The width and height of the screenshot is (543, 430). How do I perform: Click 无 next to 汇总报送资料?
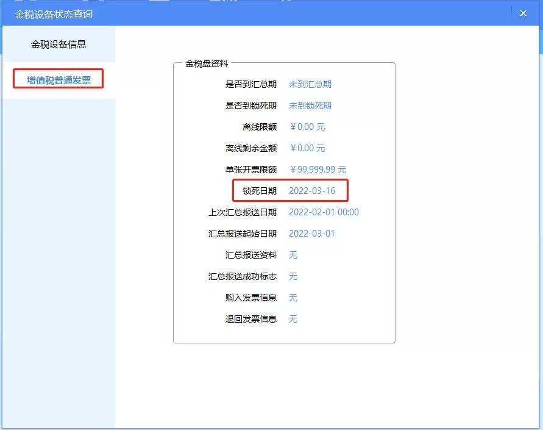(x=293, y=255)
